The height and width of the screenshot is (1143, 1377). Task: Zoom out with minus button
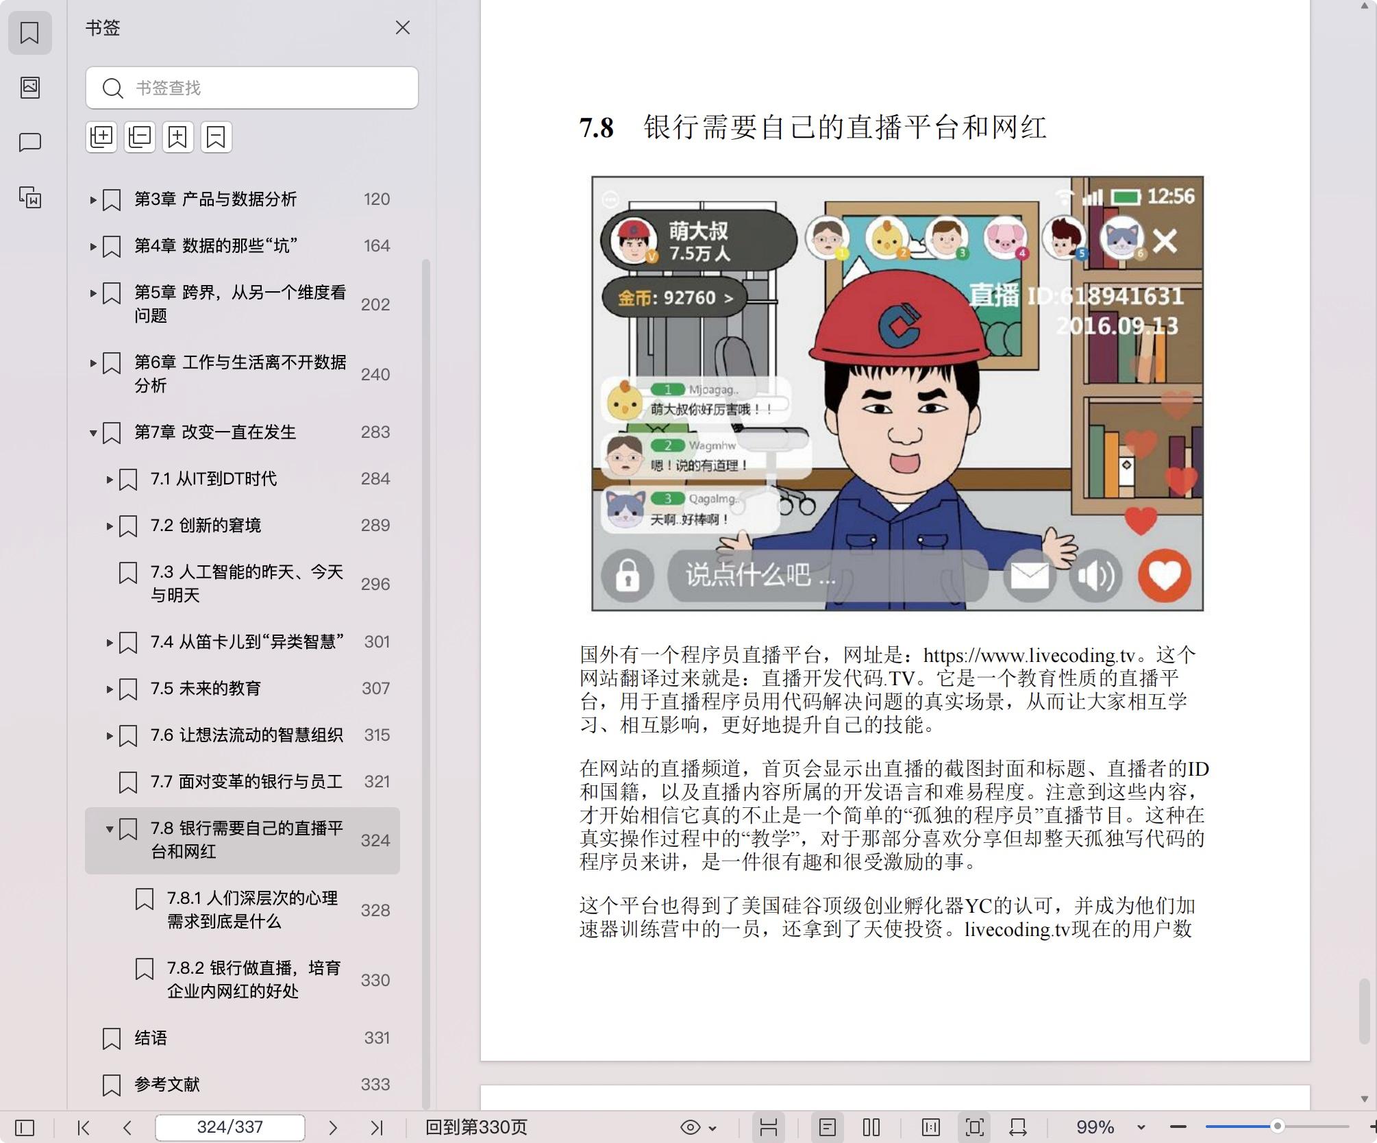pos(1178,1127)
